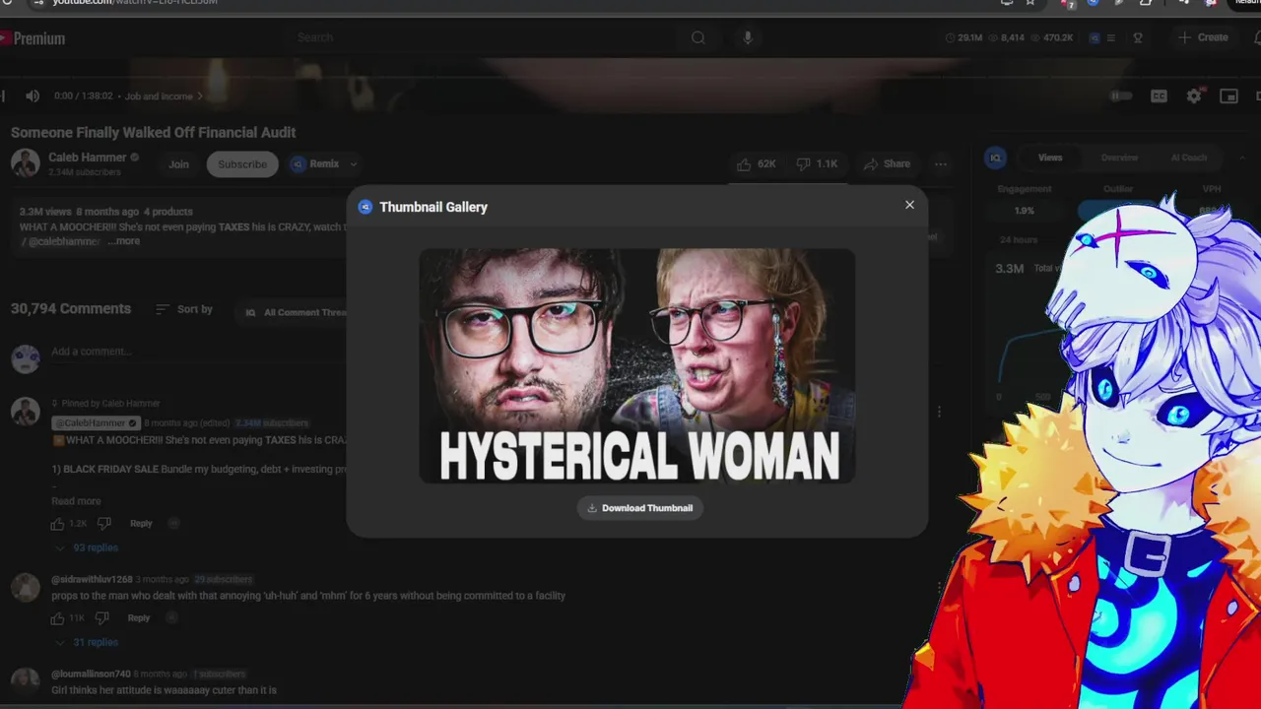
Task: Click the Create button in the header
Action: tap(1203, 37)
